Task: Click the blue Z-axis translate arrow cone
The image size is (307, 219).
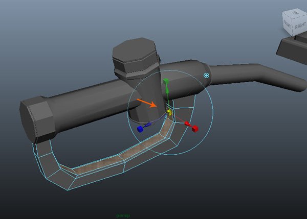Action: point(148,124)
